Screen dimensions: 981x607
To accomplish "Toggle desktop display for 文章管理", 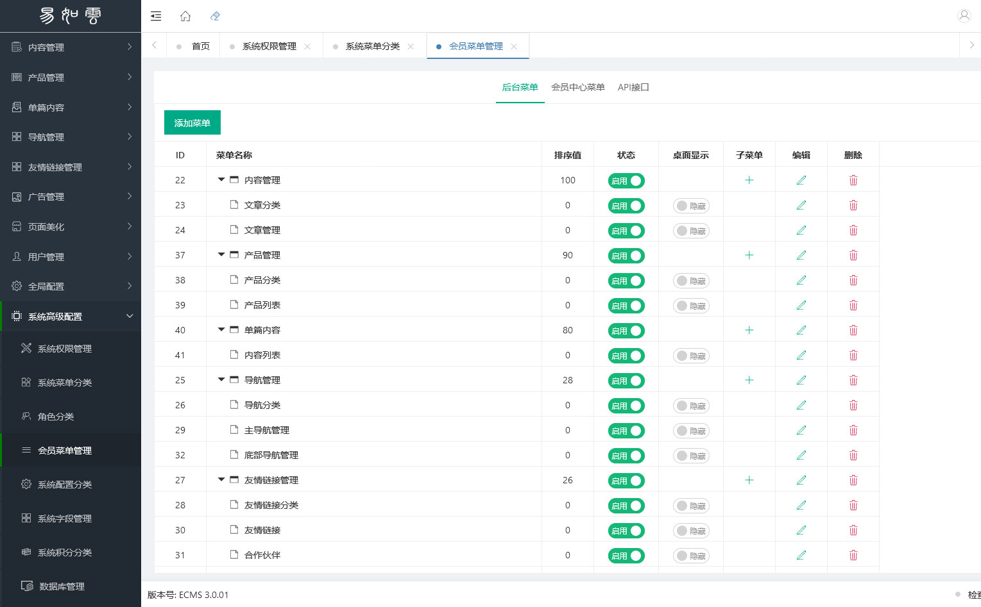I will [691, 231].
